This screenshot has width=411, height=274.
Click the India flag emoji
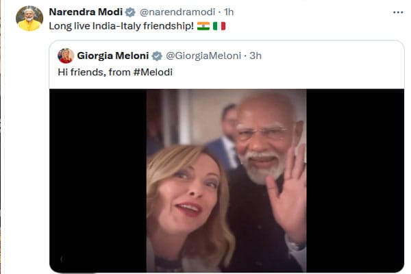[203, 26]
